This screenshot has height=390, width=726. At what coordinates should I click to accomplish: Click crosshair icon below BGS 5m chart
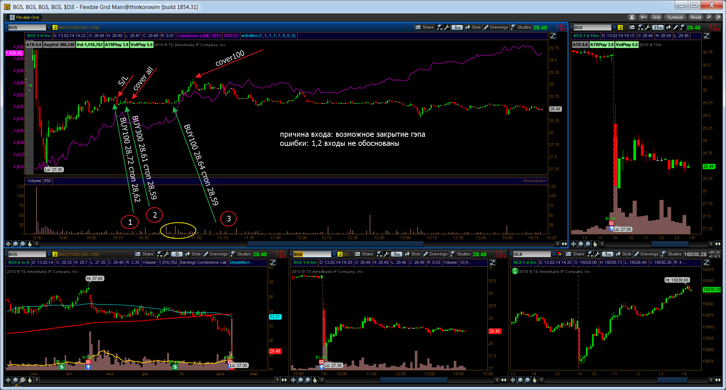coord(293,380)
